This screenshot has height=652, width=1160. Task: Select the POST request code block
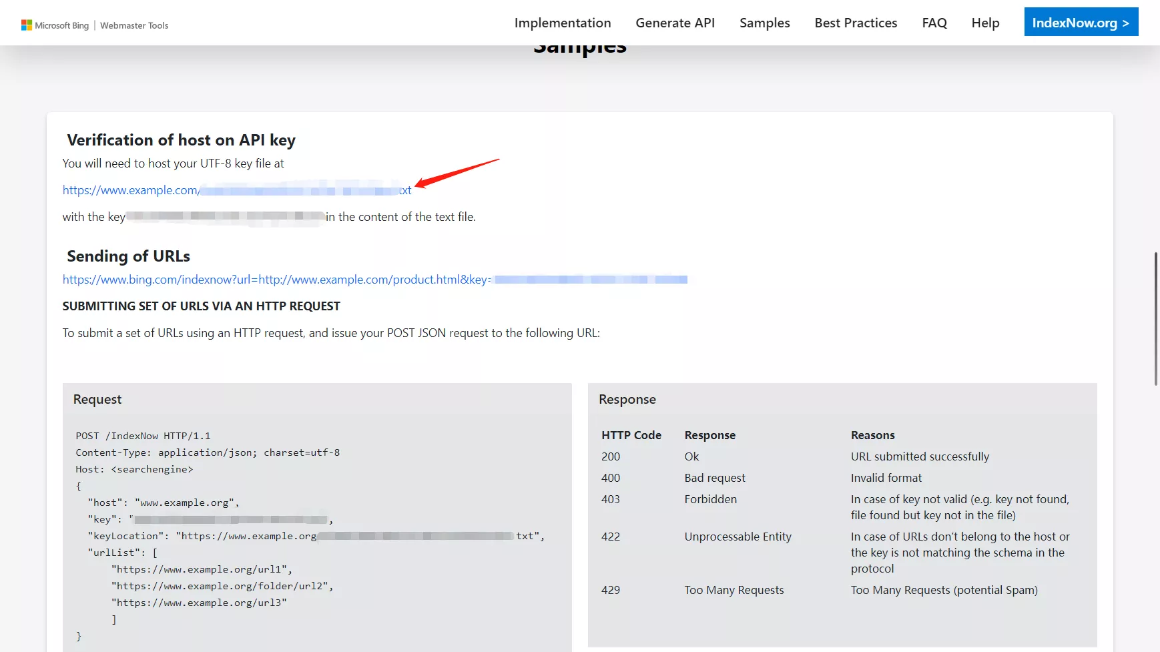[143, 435]
